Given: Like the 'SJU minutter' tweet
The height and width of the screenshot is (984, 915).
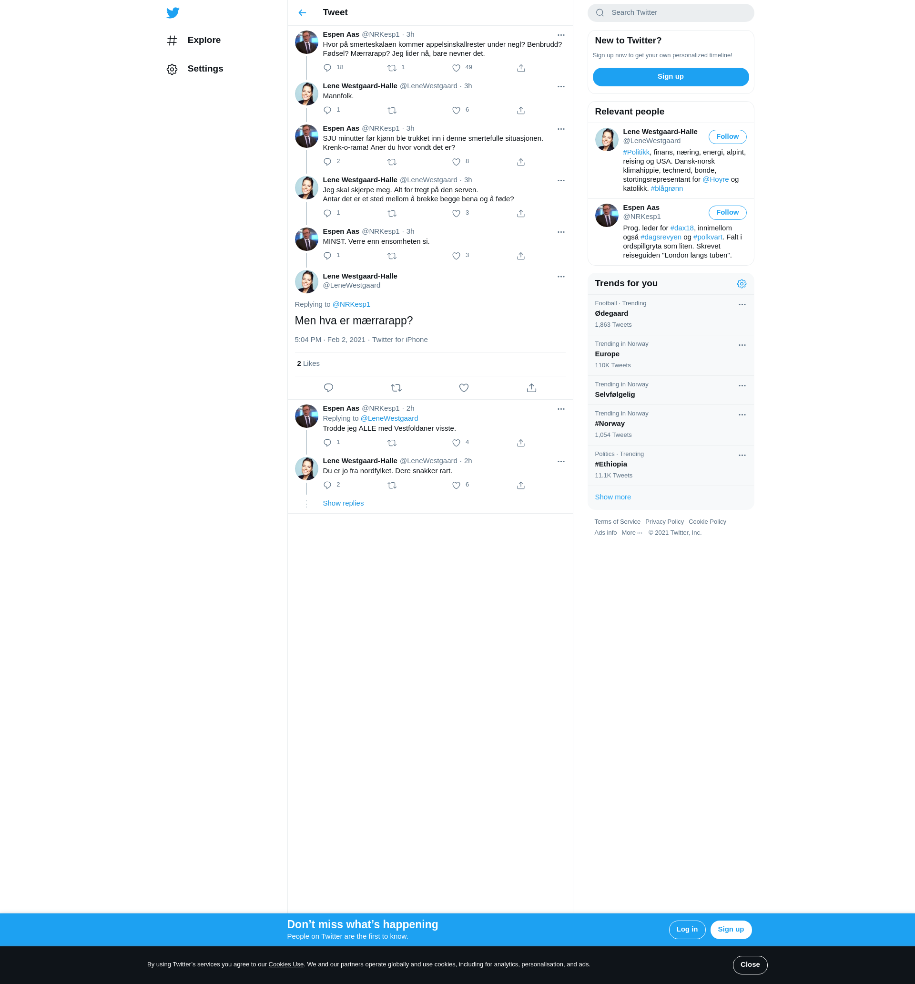Looking at the screenshot, I should coord(456,162).
